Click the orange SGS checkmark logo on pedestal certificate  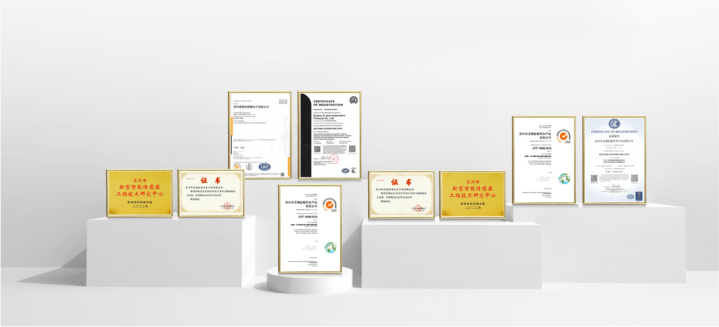(330, 205)
